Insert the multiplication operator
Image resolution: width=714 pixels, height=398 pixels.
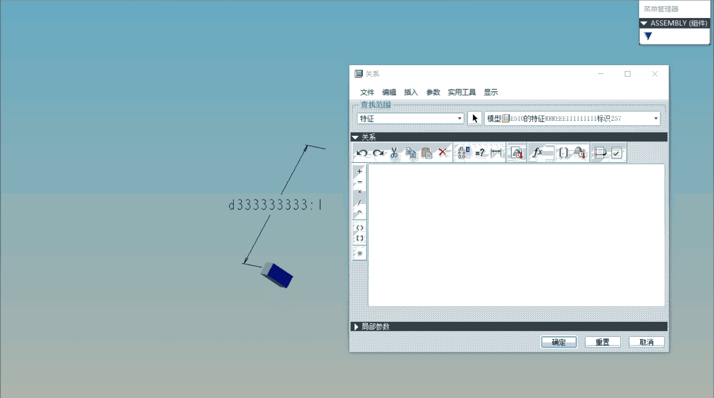pyautogui.click(x=360, y=192)
